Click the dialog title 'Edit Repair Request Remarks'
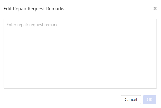The image size is (161, 108). (34, 9)
